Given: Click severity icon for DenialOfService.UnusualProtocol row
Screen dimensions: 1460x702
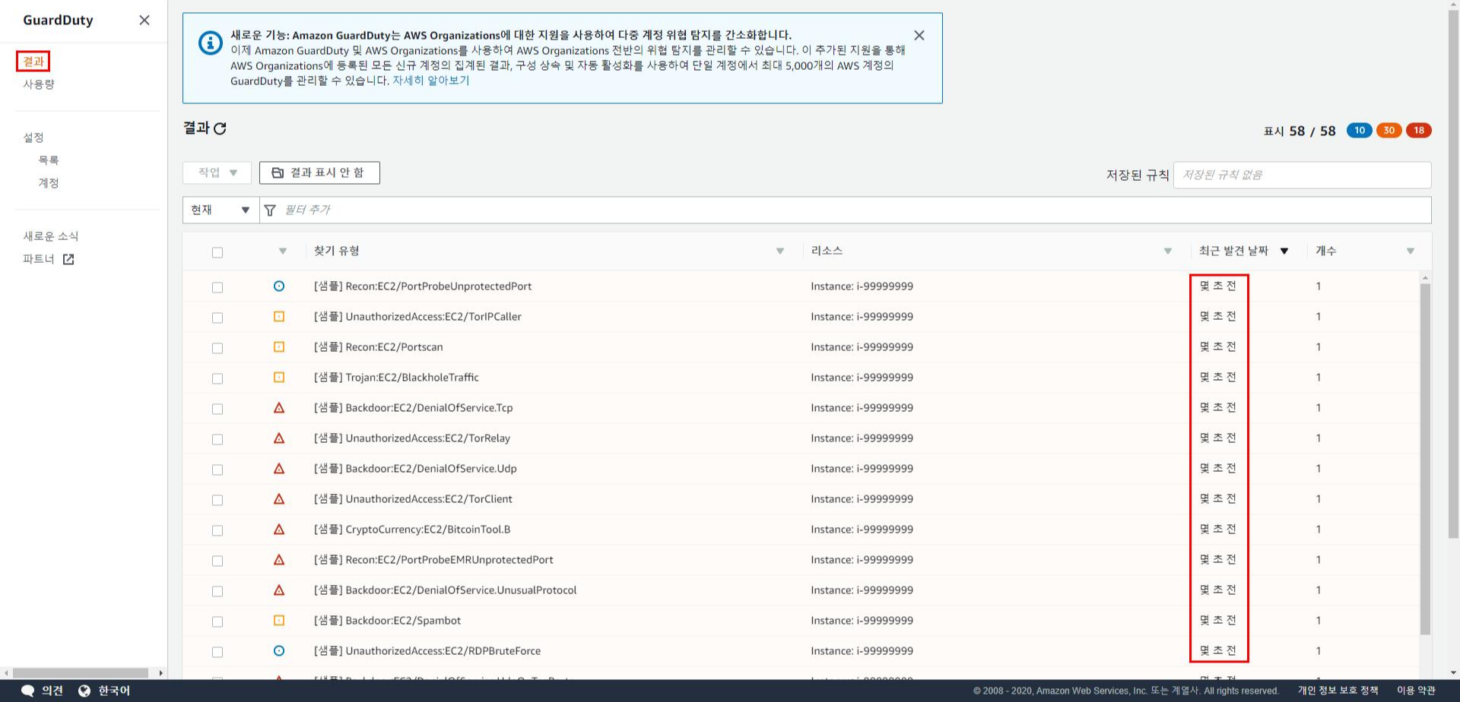Looking at the screenshot, I should point(279,590).
